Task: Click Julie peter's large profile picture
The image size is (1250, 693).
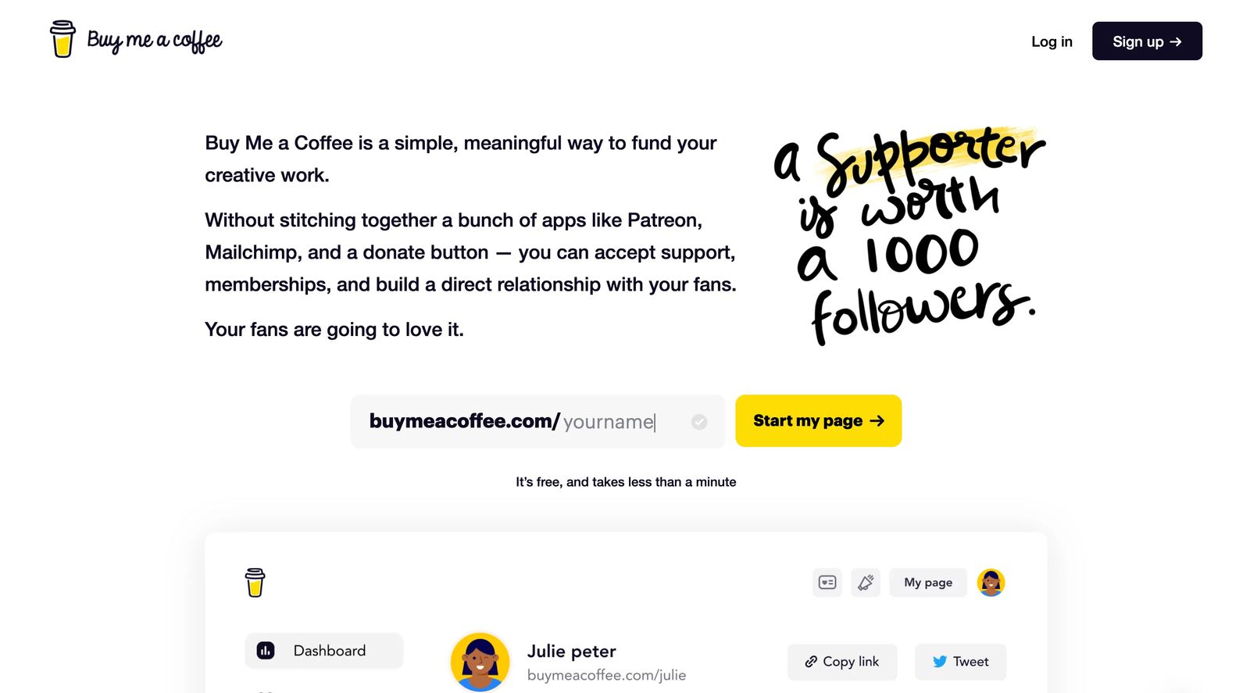Action: 480,662
